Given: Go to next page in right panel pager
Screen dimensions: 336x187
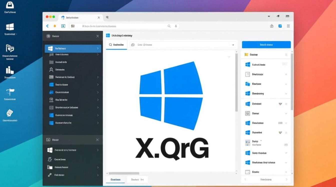Looking at the screenshot, I should click(286, 180).
